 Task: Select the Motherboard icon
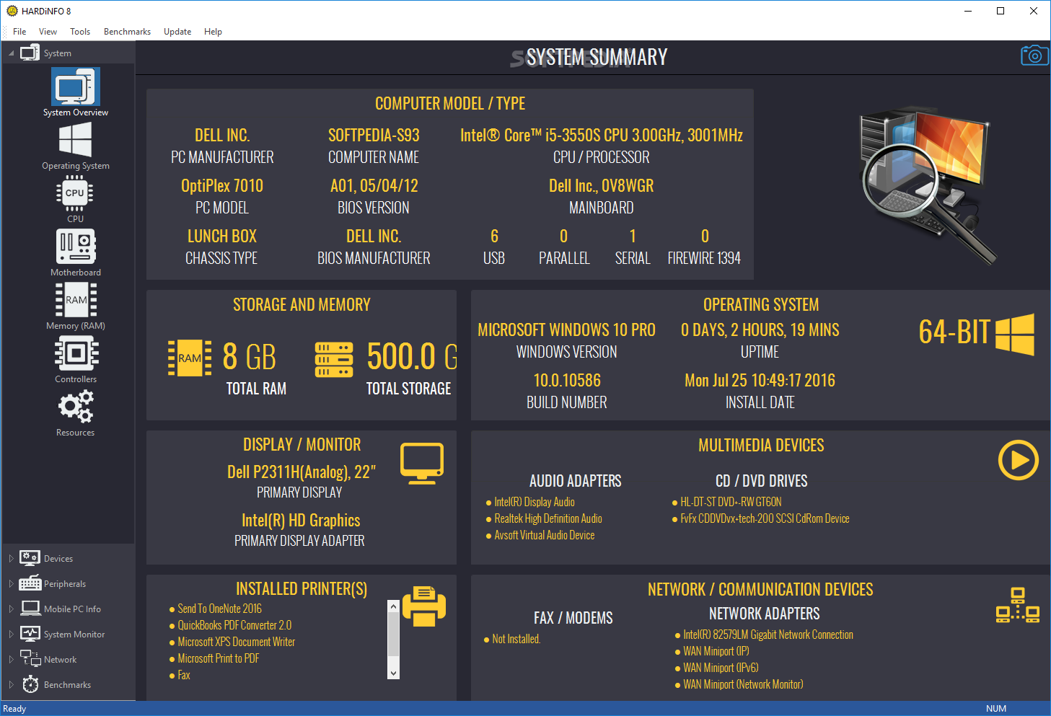76,247
